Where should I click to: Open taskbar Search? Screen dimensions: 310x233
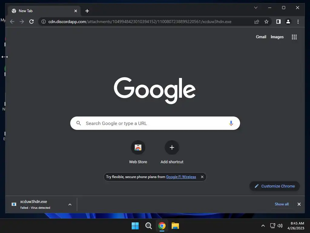[148, 226]
